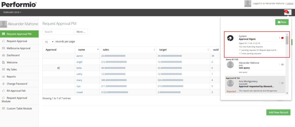
Task: Click Alexander Mahone avatar in test query message
Action: pos(230,65)
